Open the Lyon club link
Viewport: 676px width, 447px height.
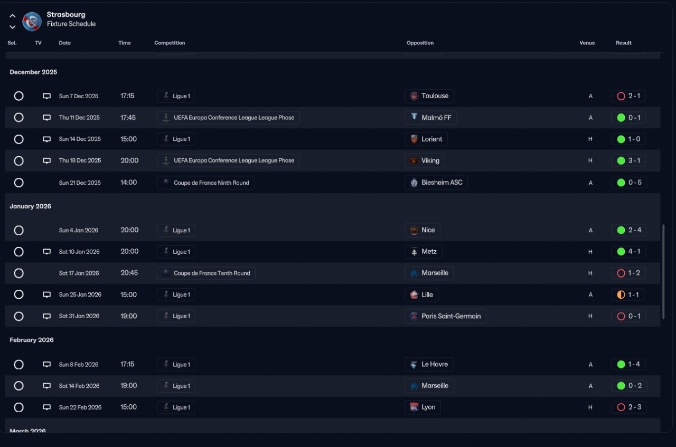point(422,407)
